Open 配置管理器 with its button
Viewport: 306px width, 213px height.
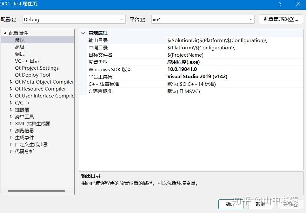pos(281,19)
